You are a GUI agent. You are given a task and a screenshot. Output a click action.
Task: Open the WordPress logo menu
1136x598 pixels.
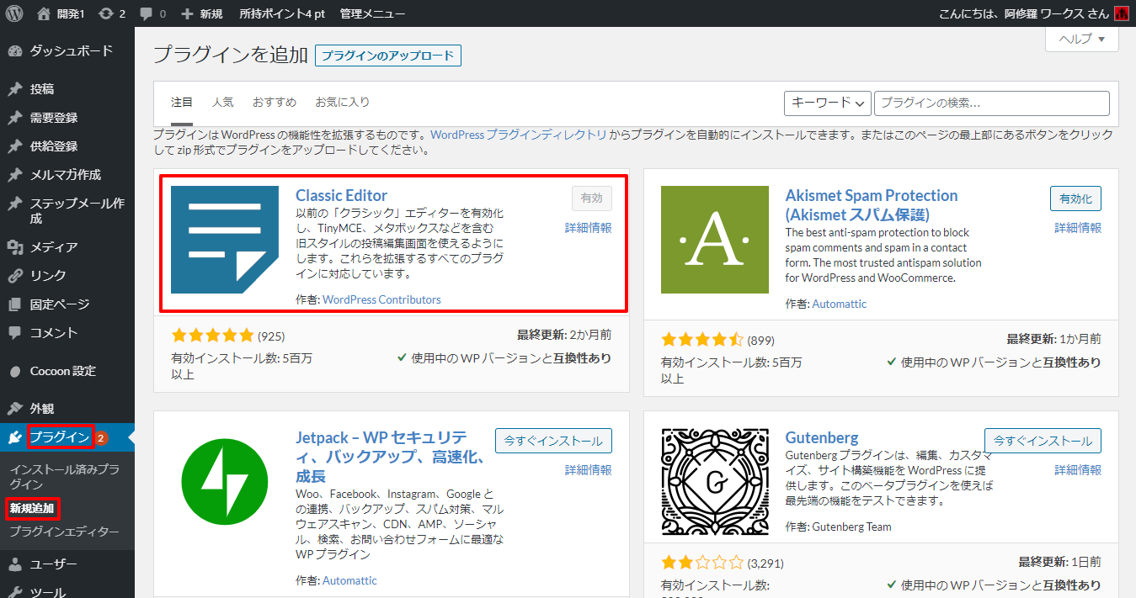[x=14, y=13]
